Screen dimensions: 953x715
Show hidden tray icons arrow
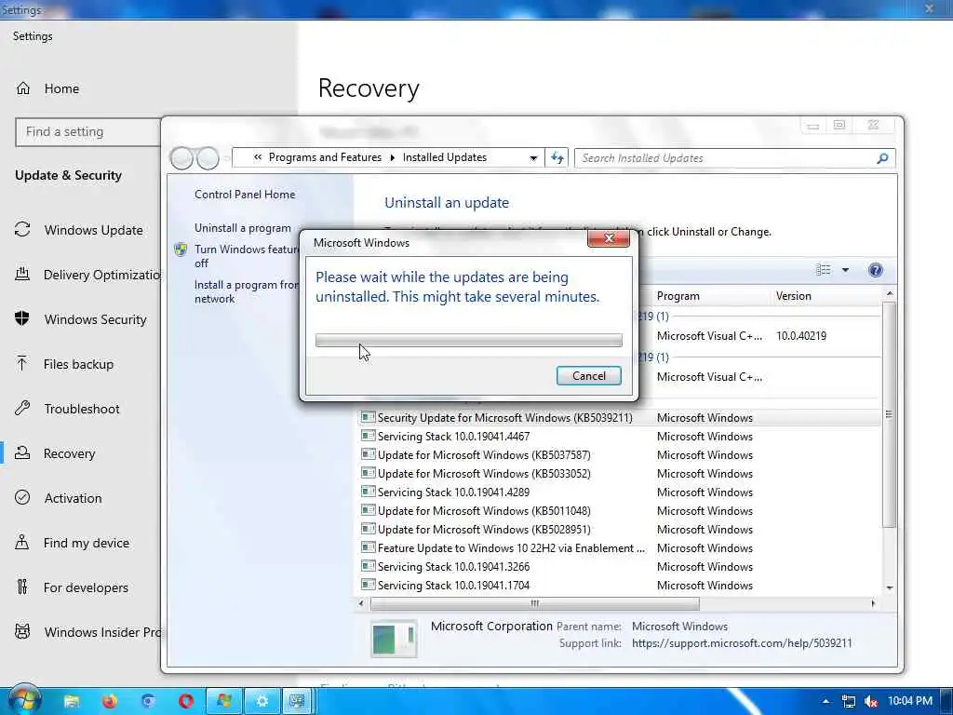coord(825,702)
